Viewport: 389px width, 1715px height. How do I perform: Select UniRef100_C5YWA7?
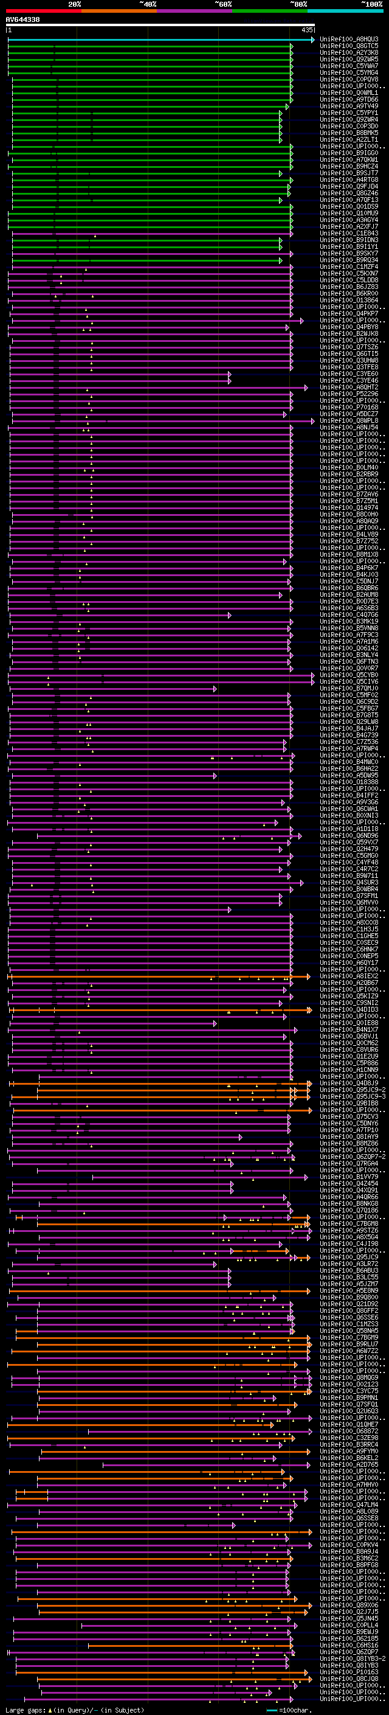tap(349, 66)
